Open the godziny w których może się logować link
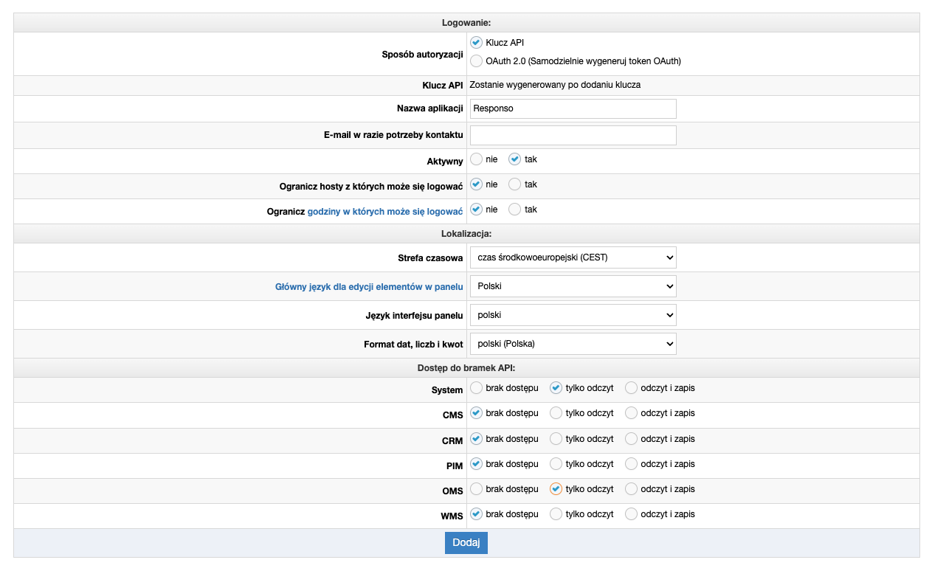 [384, 212]
